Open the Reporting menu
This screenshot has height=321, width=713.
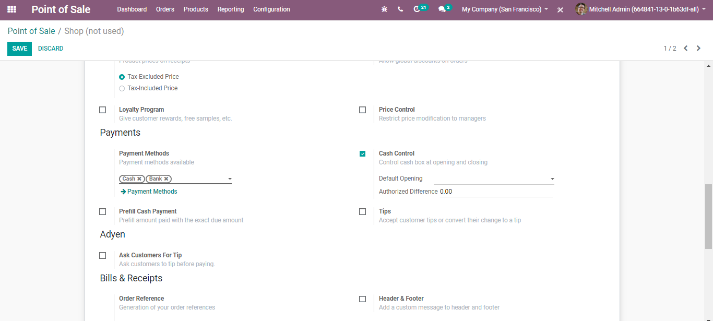click(231, 9)
